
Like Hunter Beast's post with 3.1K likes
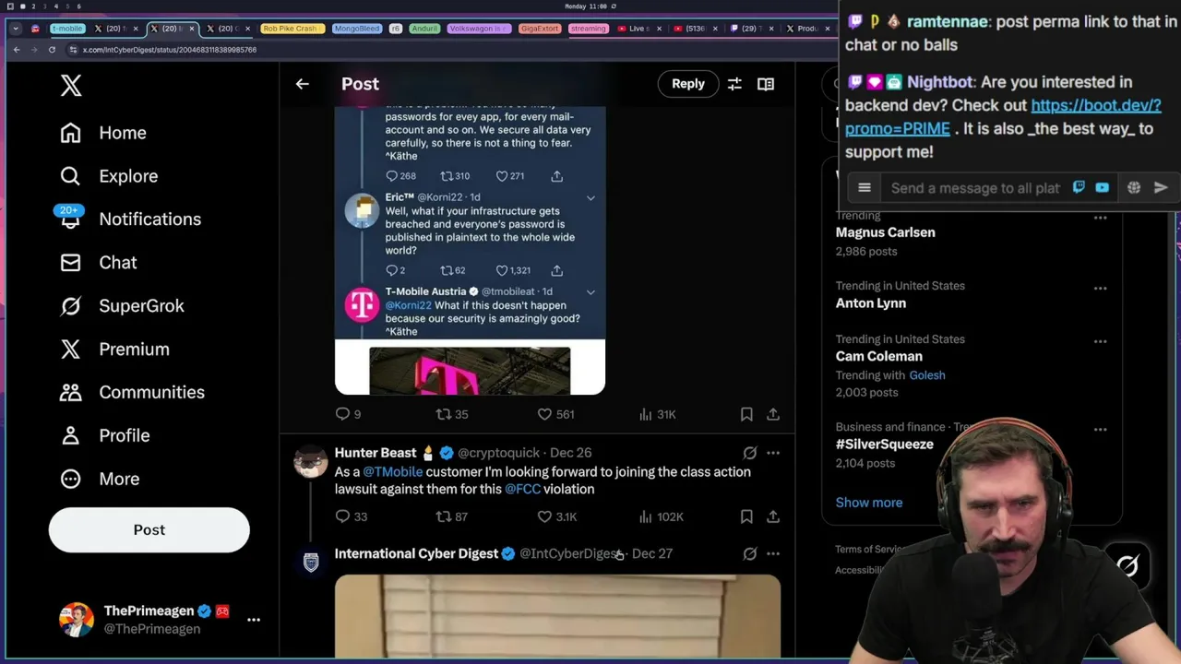(557, 517)
